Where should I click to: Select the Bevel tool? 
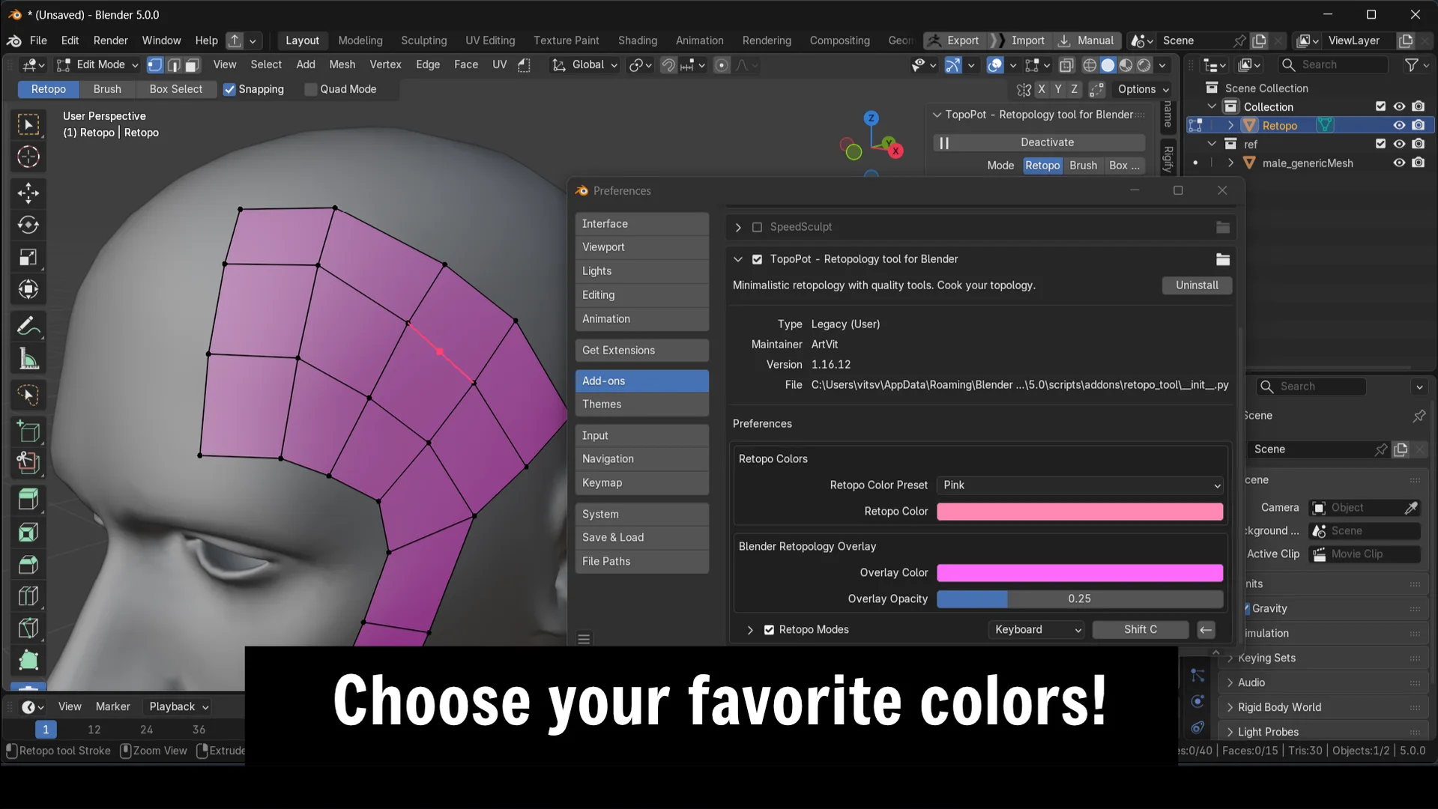click(28, 565)
